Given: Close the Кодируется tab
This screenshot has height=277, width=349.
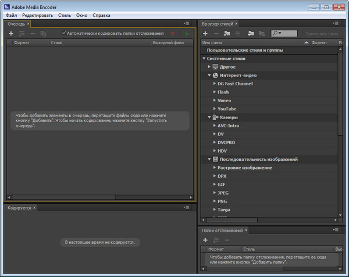Looking at the screenshot, I should (x=34, y=207).
